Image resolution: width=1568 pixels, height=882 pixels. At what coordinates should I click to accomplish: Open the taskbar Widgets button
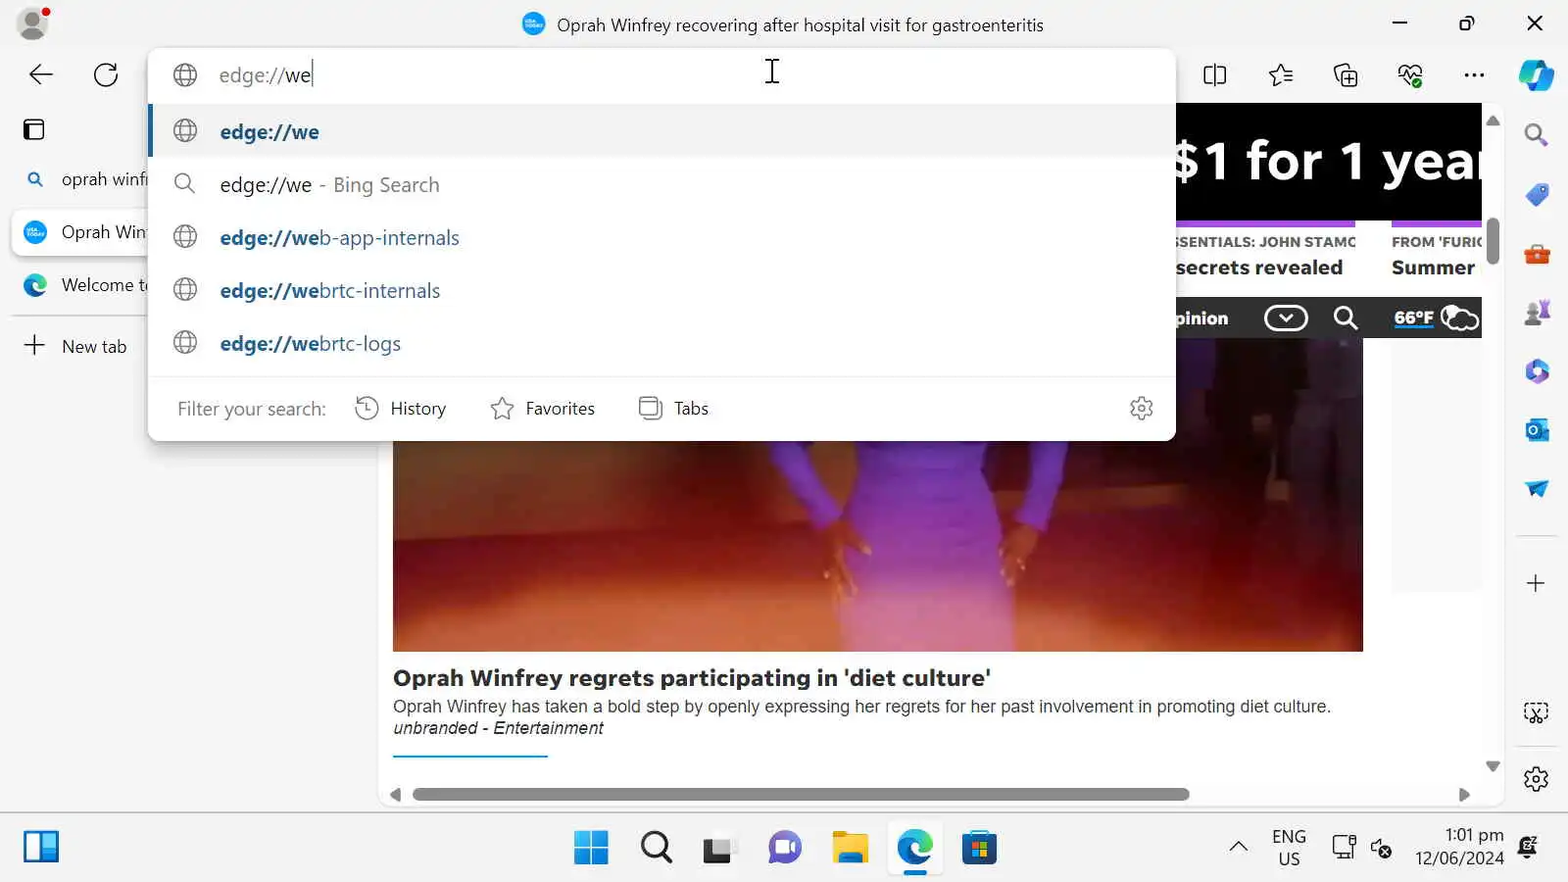click(x=41, y=847)
